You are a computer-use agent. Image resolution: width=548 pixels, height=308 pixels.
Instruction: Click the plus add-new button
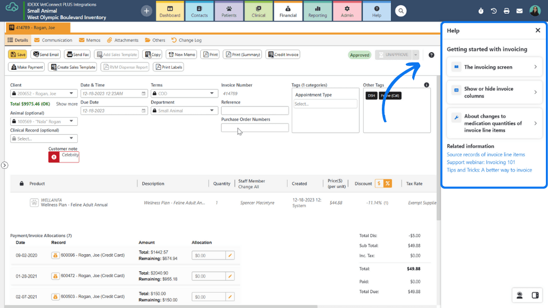tap(146, 11)
